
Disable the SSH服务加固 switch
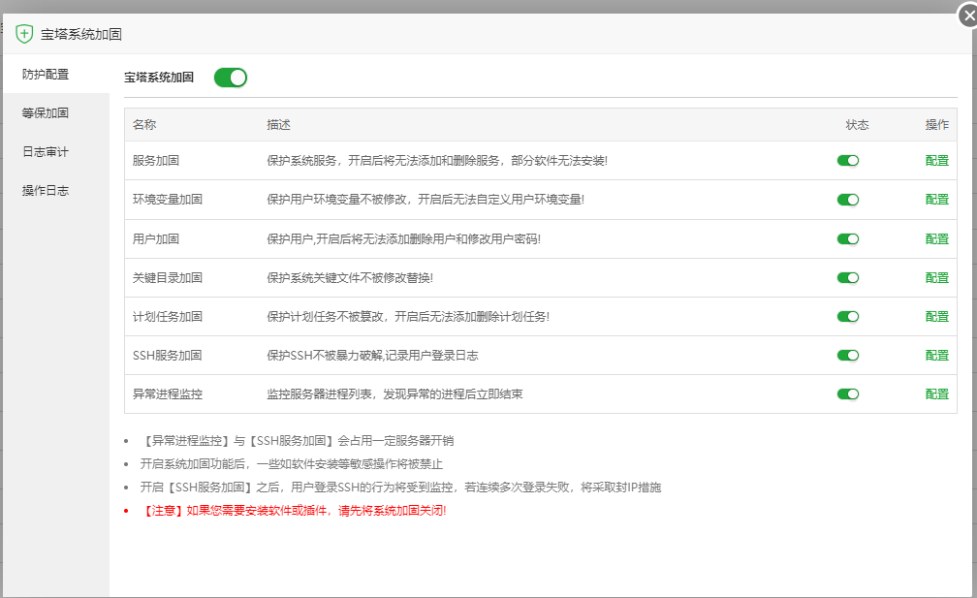(848, 355)
